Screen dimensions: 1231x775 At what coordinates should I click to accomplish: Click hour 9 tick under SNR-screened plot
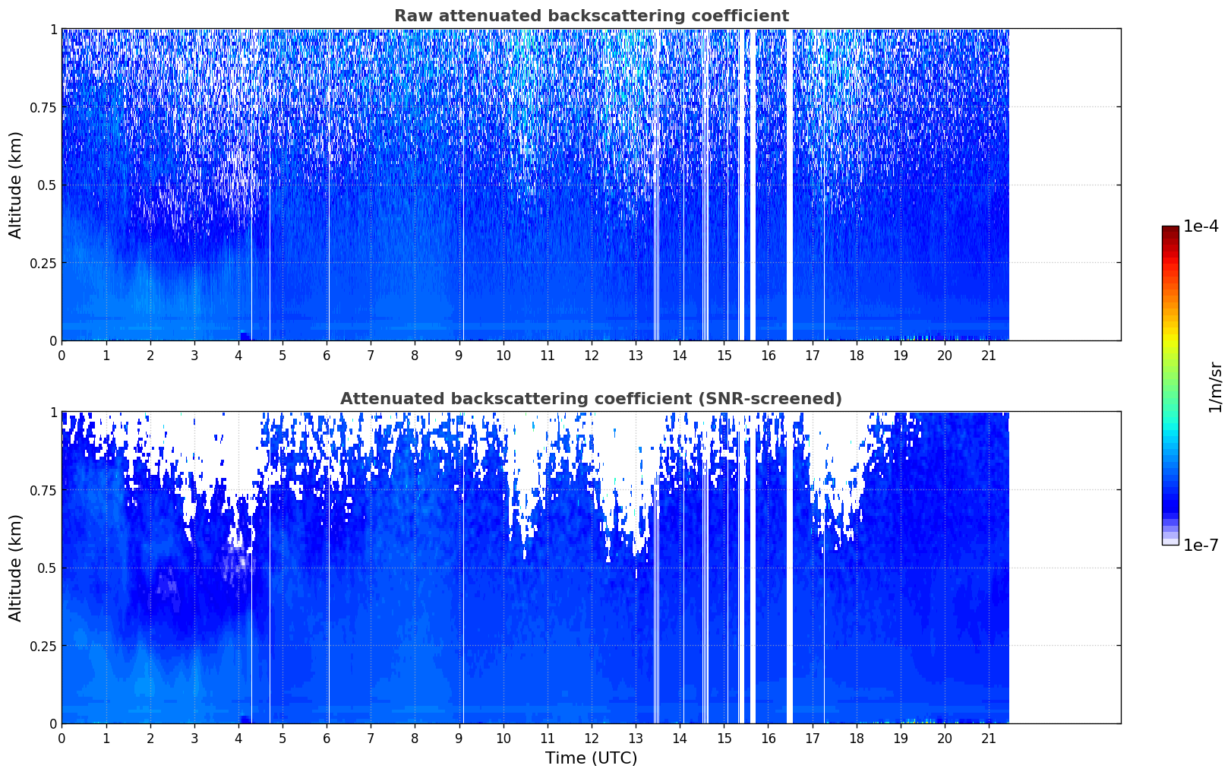tap(459, 738)
